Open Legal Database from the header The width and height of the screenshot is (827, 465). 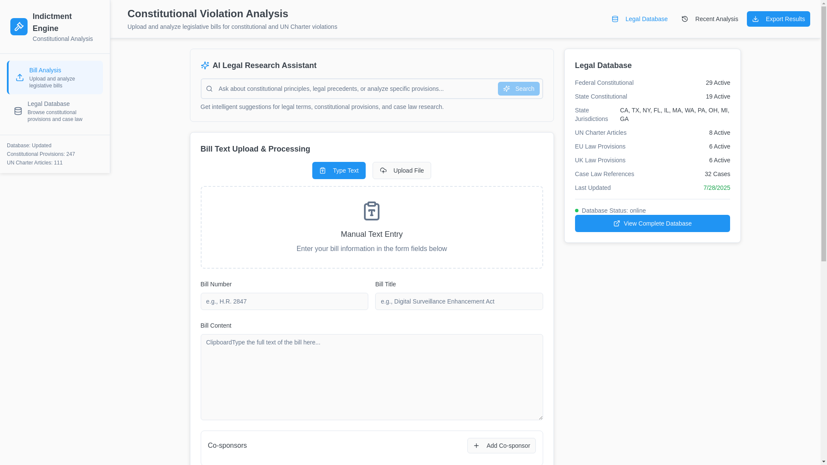point(640,19)
